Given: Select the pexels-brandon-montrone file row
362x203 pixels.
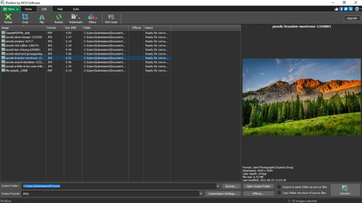Looking at the screenshot, I should 85,58.
